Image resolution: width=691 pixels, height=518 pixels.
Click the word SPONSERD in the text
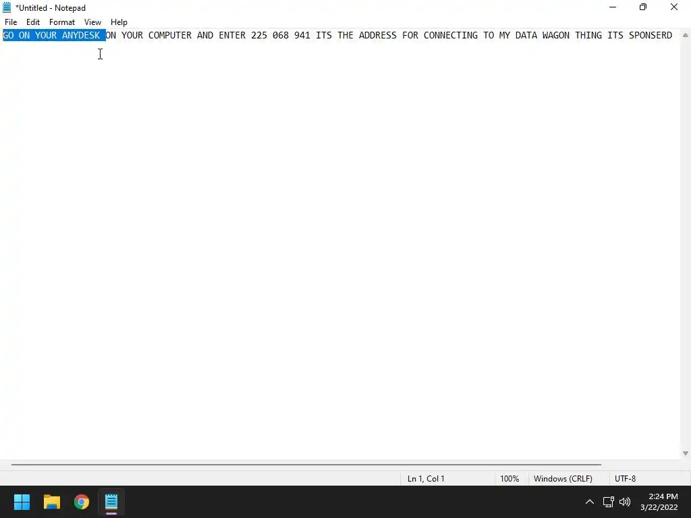point(651,35)
